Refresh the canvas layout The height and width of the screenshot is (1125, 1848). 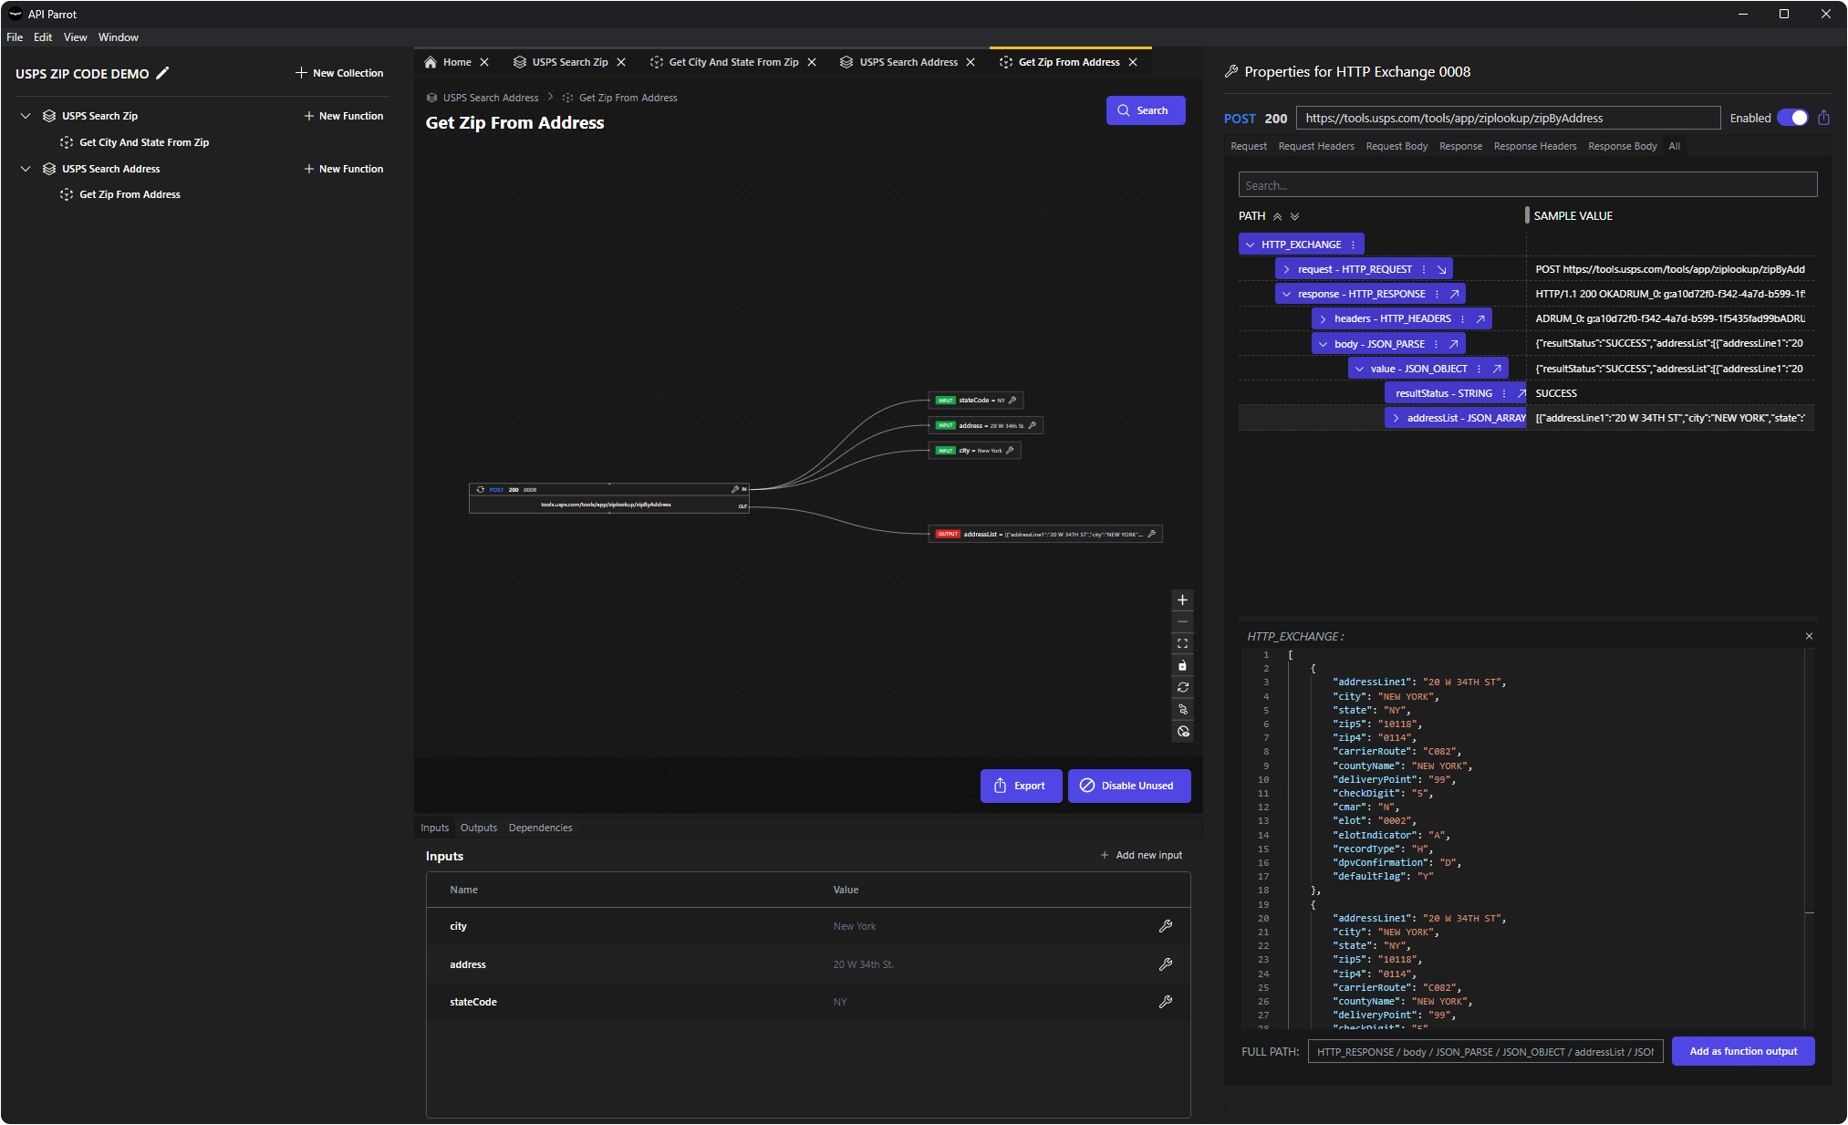1182,688
